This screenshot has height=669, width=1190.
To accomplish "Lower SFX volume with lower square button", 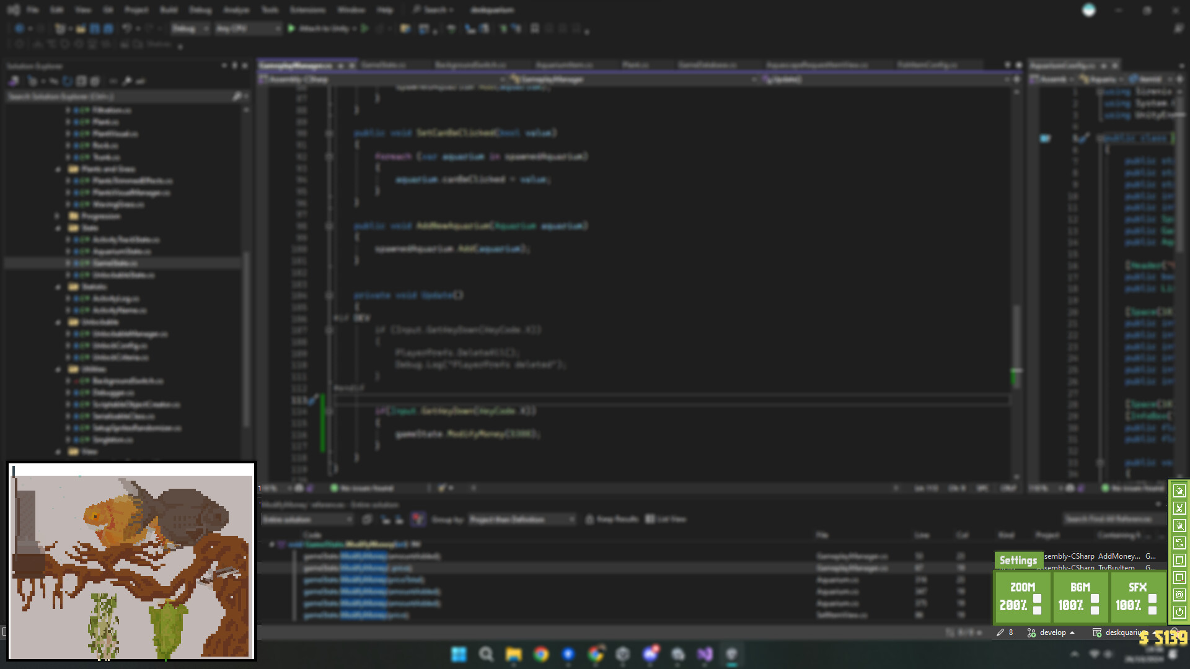I will click(x=1152, y=610).
